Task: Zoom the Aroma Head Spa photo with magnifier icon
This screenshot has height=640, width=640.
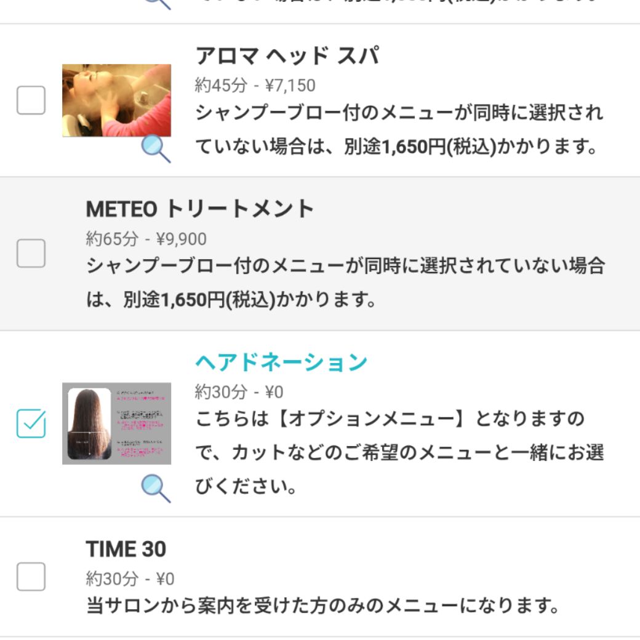Action: tap(156, 148)
